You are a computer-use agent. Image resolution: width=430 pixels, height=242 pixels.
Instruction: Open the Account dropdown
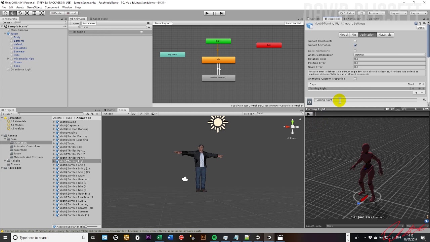click(376, 13)
